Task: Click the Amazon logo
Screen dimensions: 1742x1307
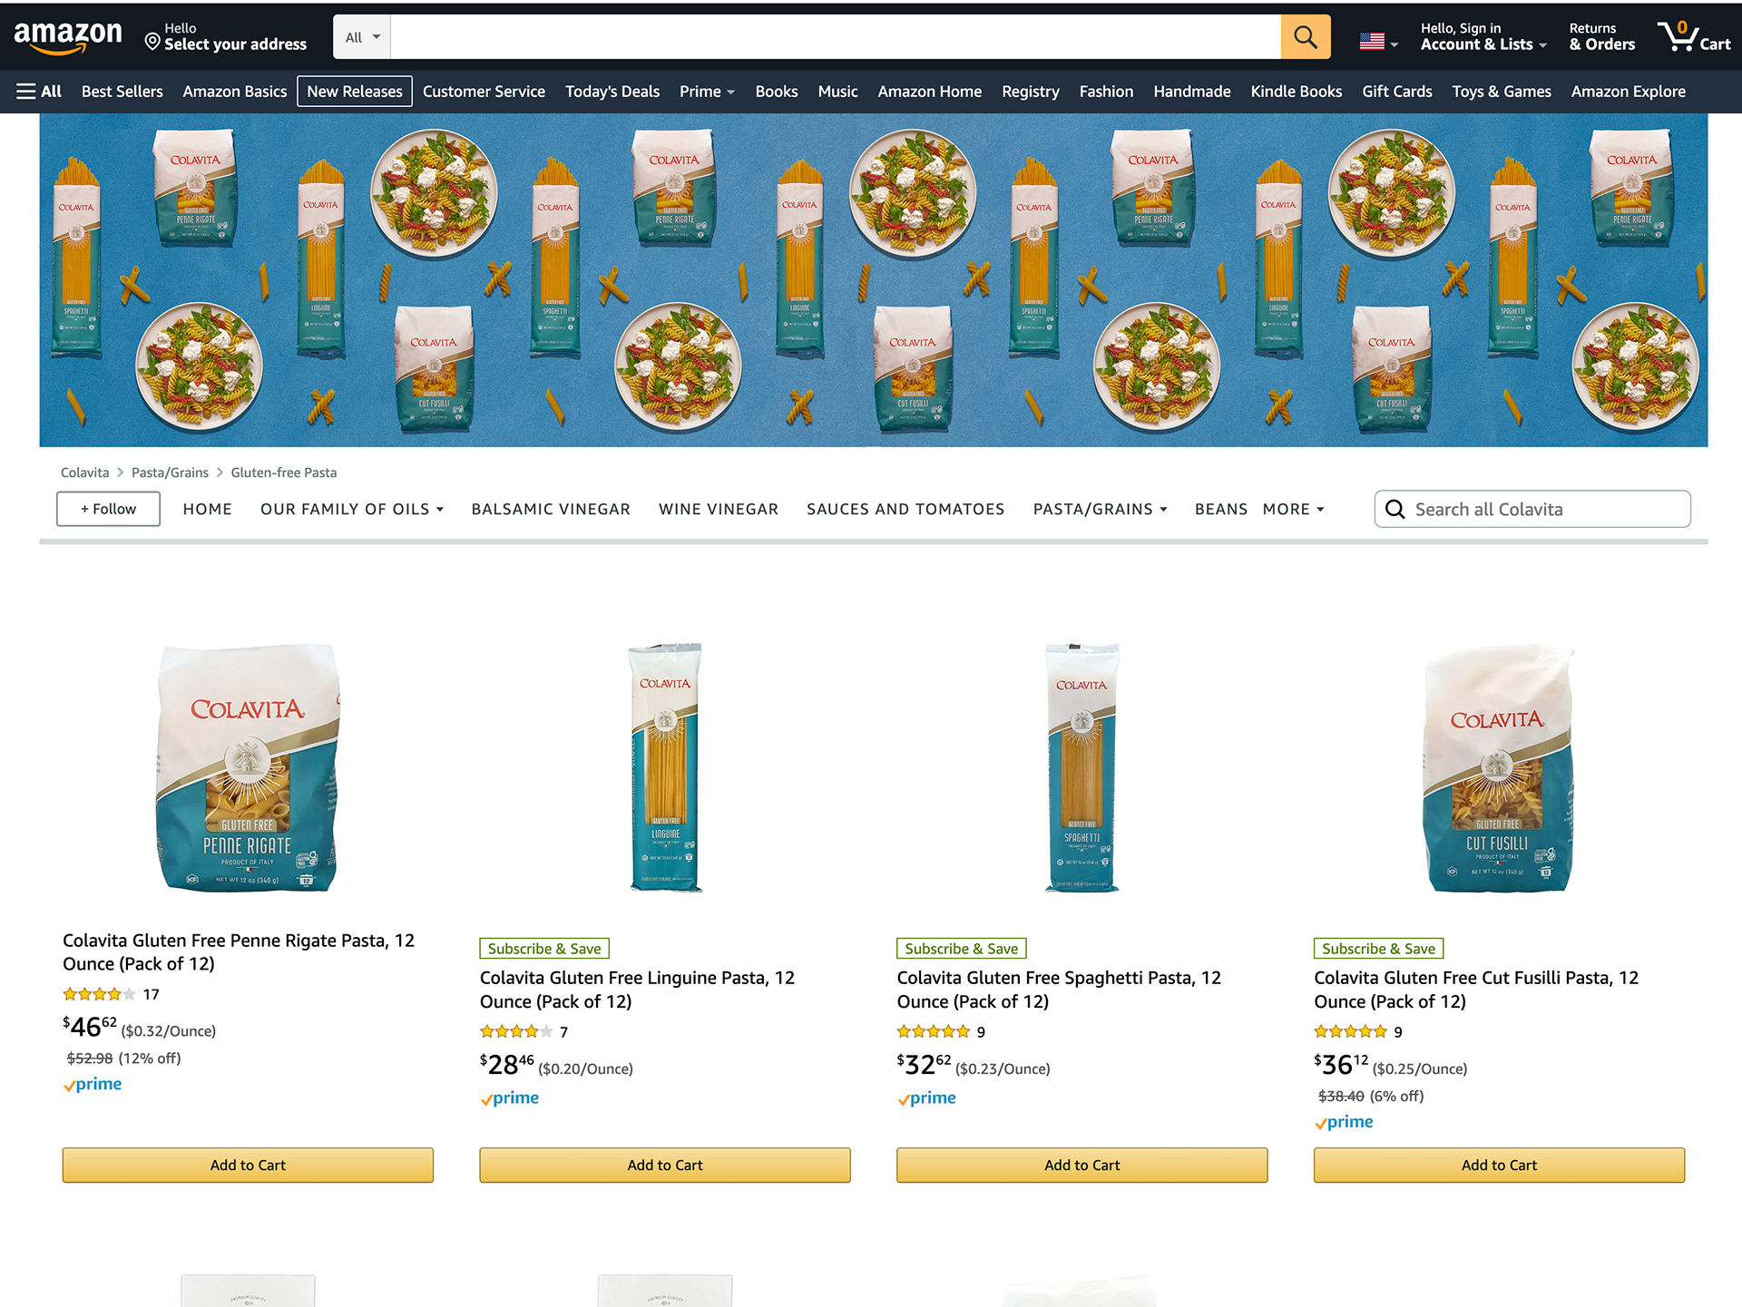Action: [x=68, y=37]
